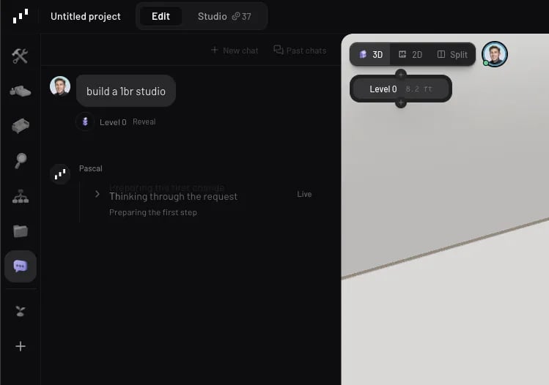This screenshot has width=549, height=385.
Task: Select the chat bubble sidebar icon
Action: [21, 266]
